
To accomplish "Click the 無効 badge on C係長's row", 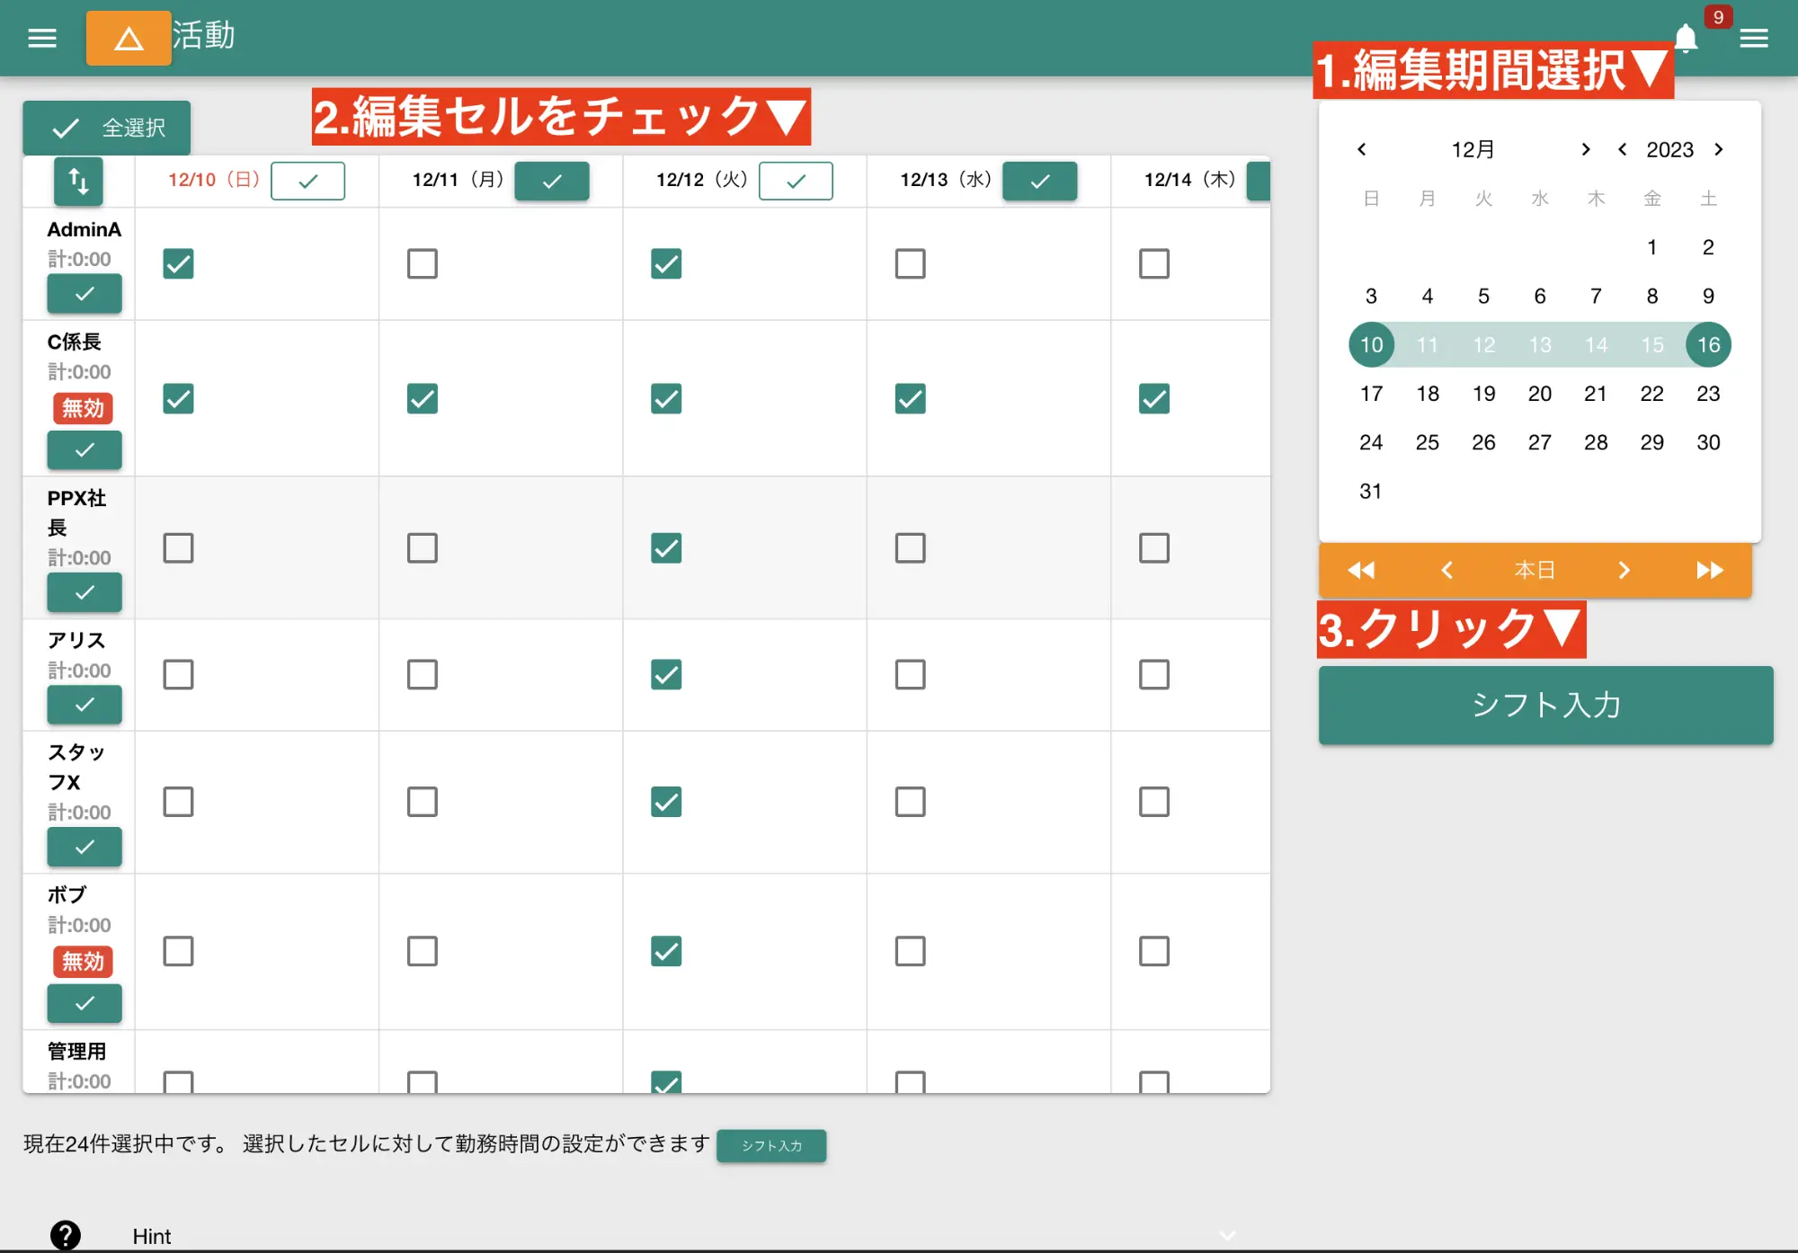I will (x=83, y=408).
